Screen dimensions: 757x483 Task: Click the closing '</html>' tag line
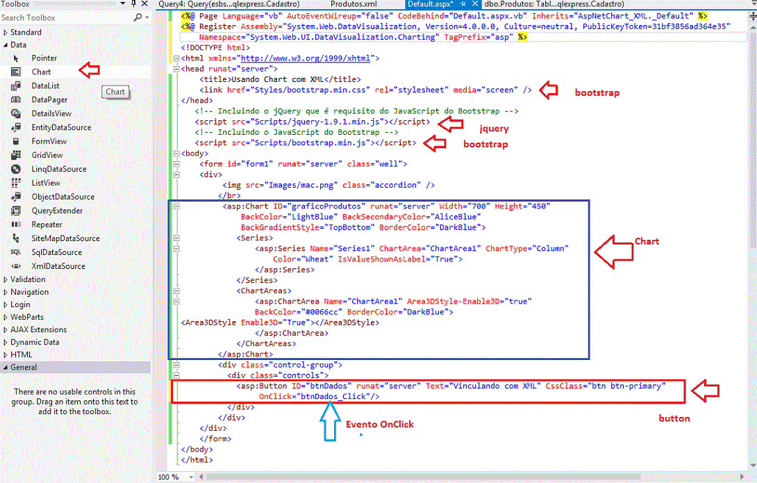tap(197, 460)
